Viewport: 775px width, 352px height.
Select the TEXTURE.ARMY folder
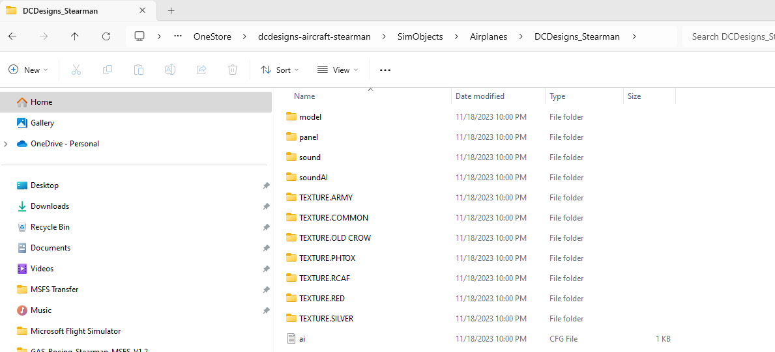tap(326, 198)
